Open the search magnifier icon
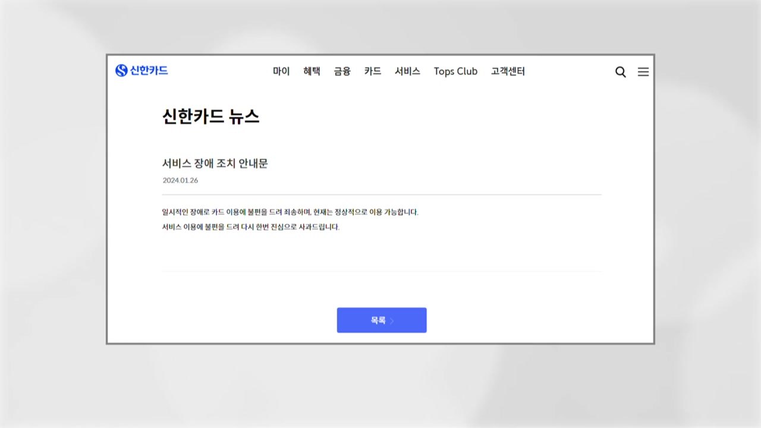The width and height of the screenshot is (761, 428). pyautogui.click(x=620, y=72)
